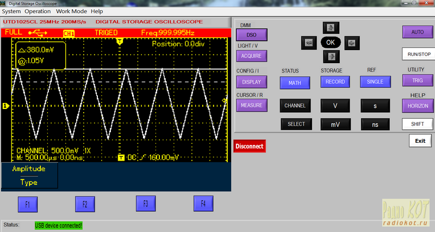Toggle SINGLE trigger mode

375,82
